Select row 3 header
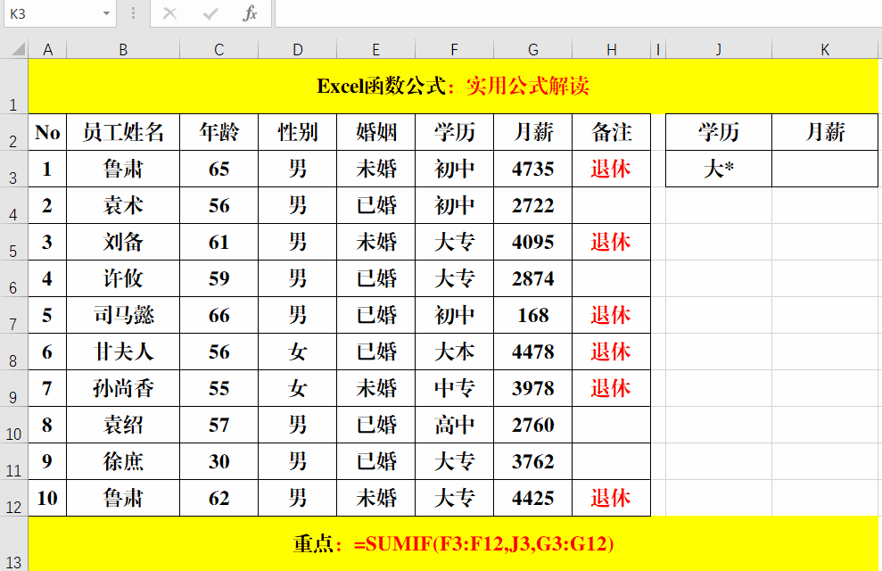Image resolution: width=882 pixels, height=571 pixels. [13, 169]
